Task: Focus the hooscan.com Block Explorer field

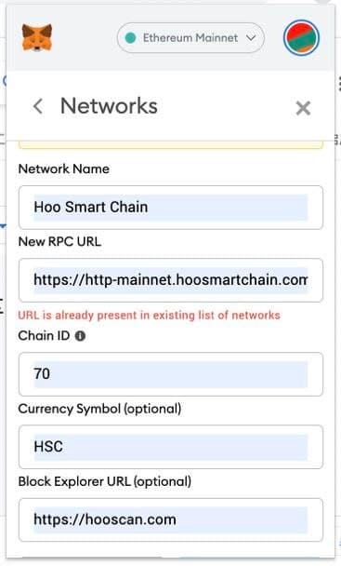Action: pyautogui.click(x=171, y=519)
